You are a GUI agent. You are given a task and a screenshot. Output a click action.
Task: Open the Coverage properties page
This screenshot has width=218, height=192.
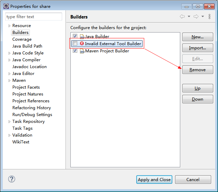pyautogui.click(x=22, y=39)
